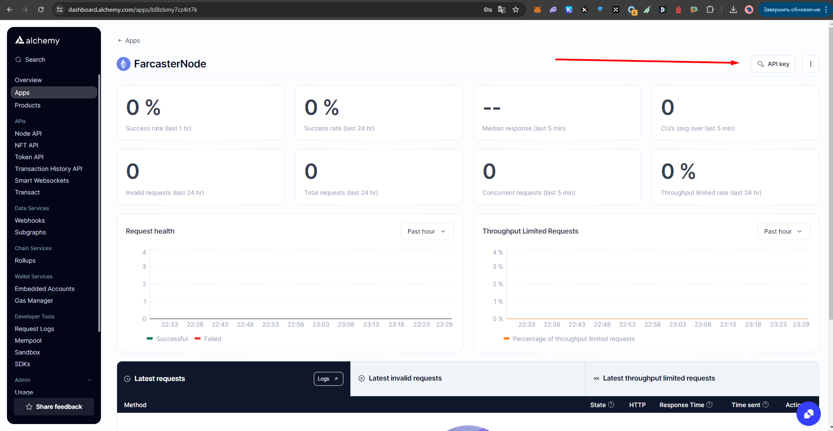Click the password key icon in the address bar
This screenshot has height=431, width=833.
[488, 10]
